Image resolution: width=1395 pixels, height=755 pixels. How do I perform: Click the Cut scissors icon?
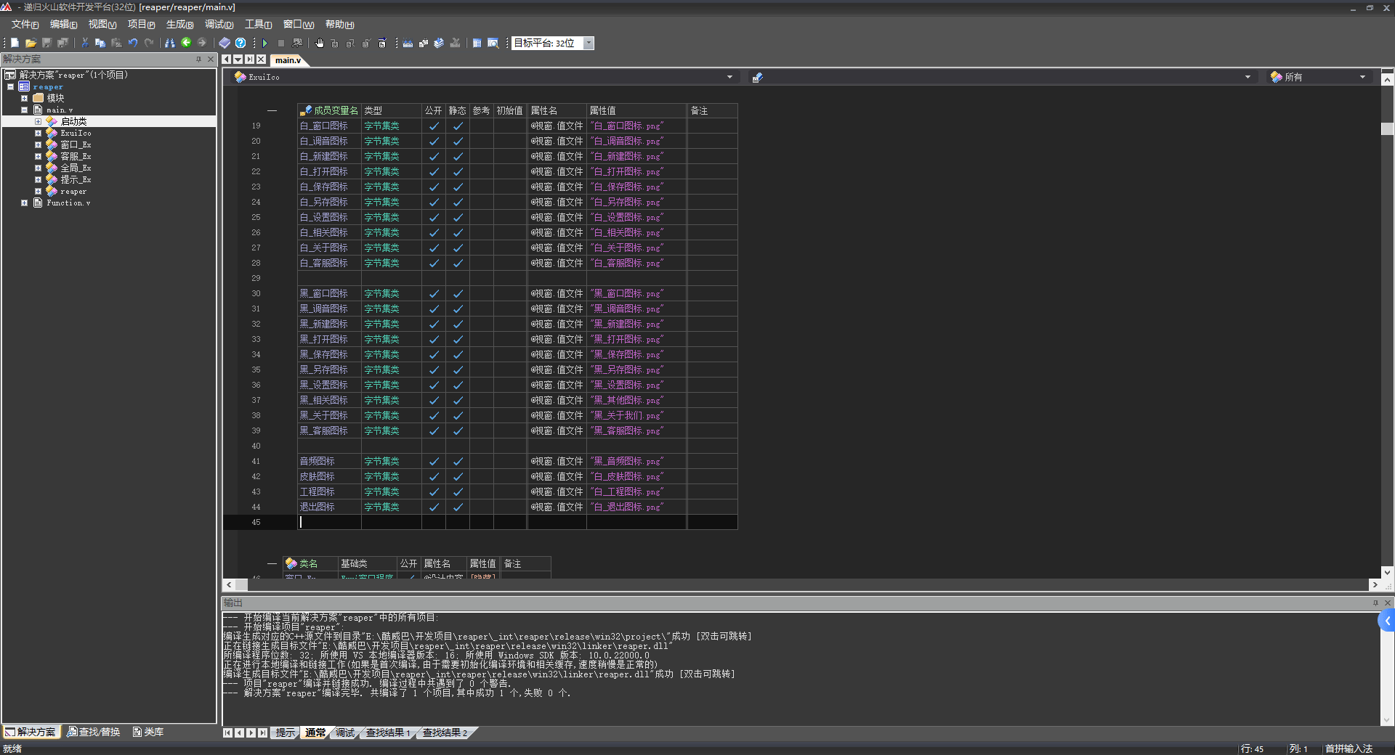click(x=85, y=43)
